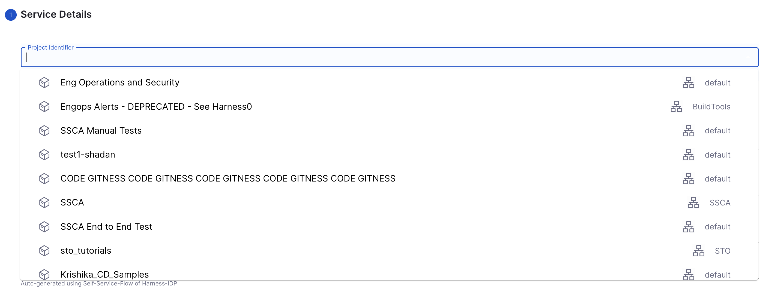Pick Krishika_CD_Samples project option

tap(104, 274)
